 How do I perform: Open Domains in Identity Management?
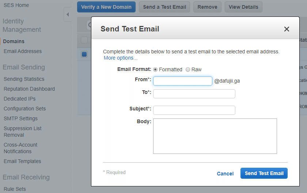[x=14, y=41]
